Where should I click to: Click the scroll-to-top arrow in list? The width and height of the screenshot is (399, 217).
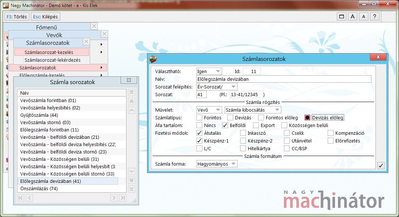132,93
